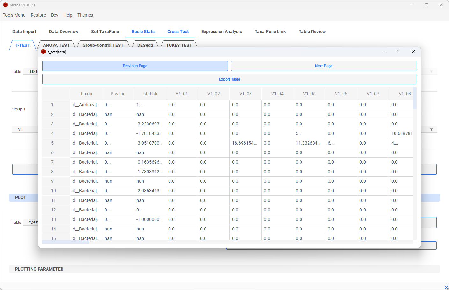This screenshot has width=449, height=290.
Task: Select the Group-Control TEST sub-tab
Action: (x=103, y=45)
